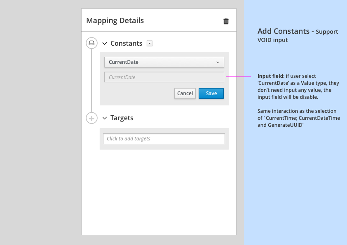347x245 pixels.
Task: Select the Targets section label
Action: pyautogui.click(x=122, y=118)
